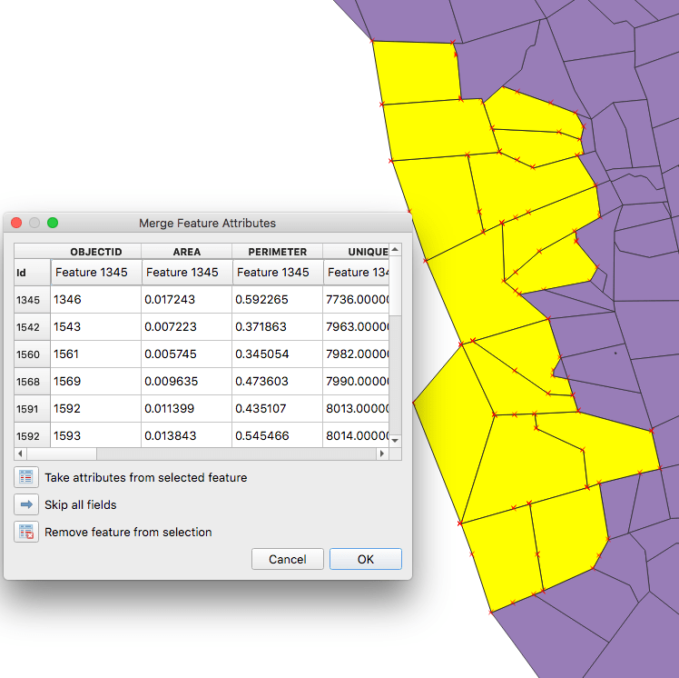
Task: Open the PERIMETER column Feature 1345 dropdown
Action: click(x=278, y=273)
